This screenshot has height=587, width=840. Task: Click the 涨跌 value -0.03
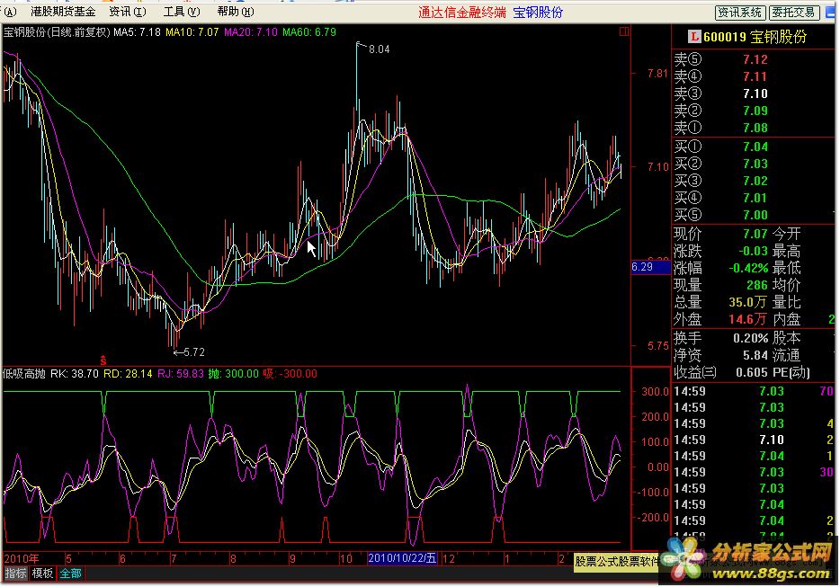click(x=753, y=251)
